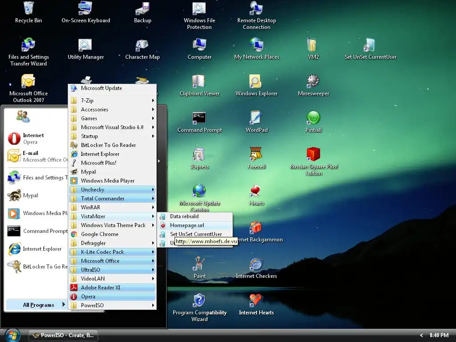Screen dimensions: 456x342
Task: Expand Microsoft Visual Studio 6.0 folder
Action: pos(112,127)
